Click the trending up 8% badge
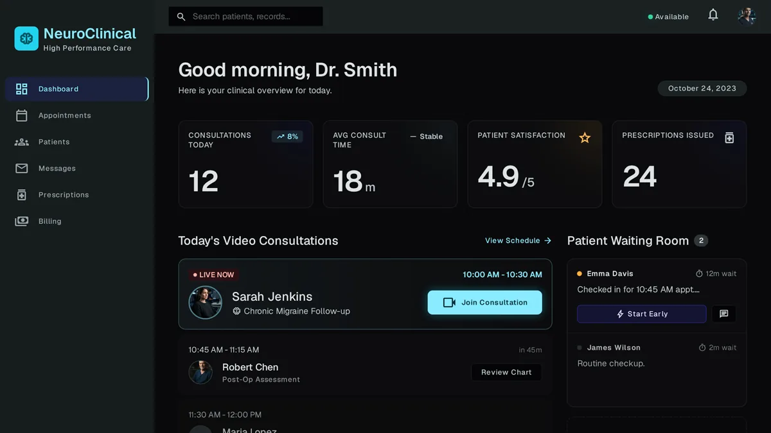 coord(287,137)
